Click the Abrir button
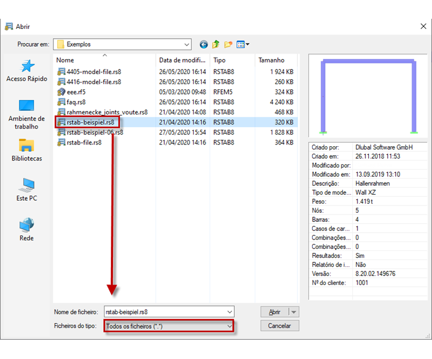Image resolution: width=432 pixels, height=359 pixels. (x=275, y=312)
